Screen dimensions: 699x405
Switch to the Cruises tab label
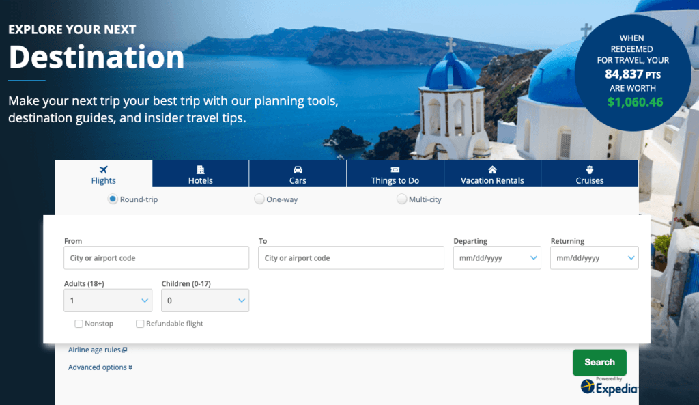[589, 180]
